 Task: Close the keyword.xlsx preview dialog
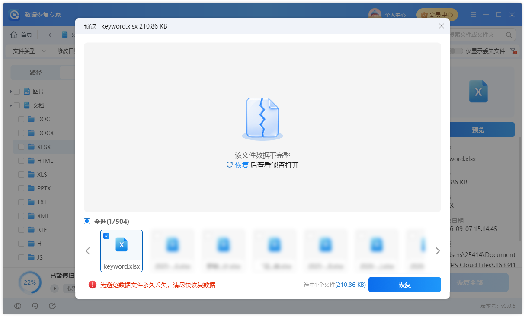pos(442,26)
